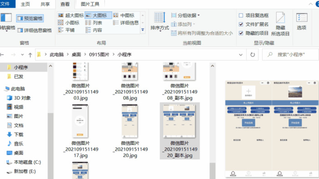The width and height of the screenshot is (319, 179).
Task: Click navigation pane scroll up arrow
Action: [x=51, y=66]
